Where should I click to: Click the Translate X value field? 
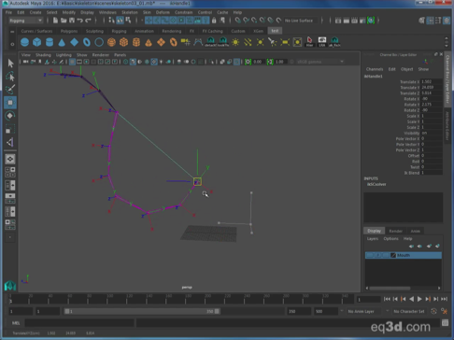432,81
